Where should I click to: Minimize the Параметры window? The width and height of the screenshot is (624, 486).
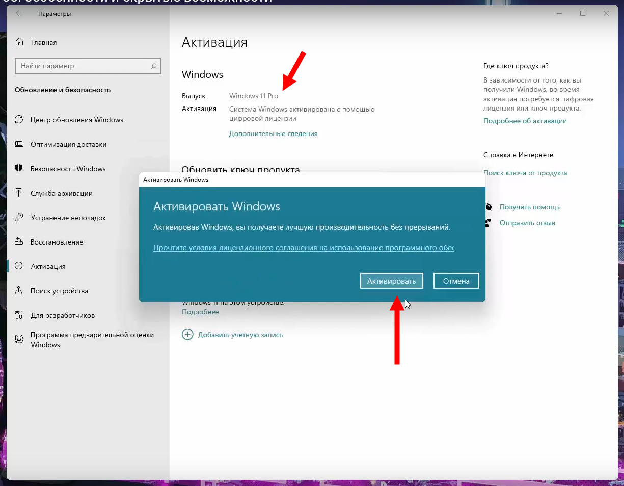559,14
